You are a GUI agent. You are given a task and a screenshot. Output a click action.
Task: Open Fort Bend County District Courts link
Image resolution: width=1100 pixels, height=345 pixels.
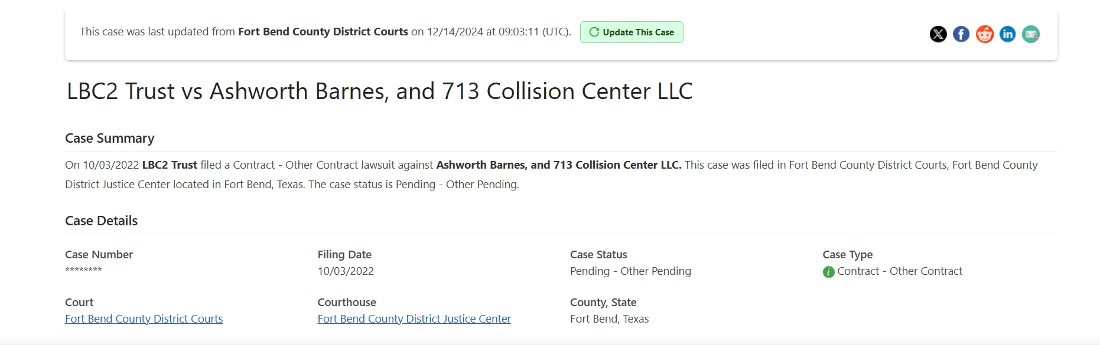coord(144,318)
